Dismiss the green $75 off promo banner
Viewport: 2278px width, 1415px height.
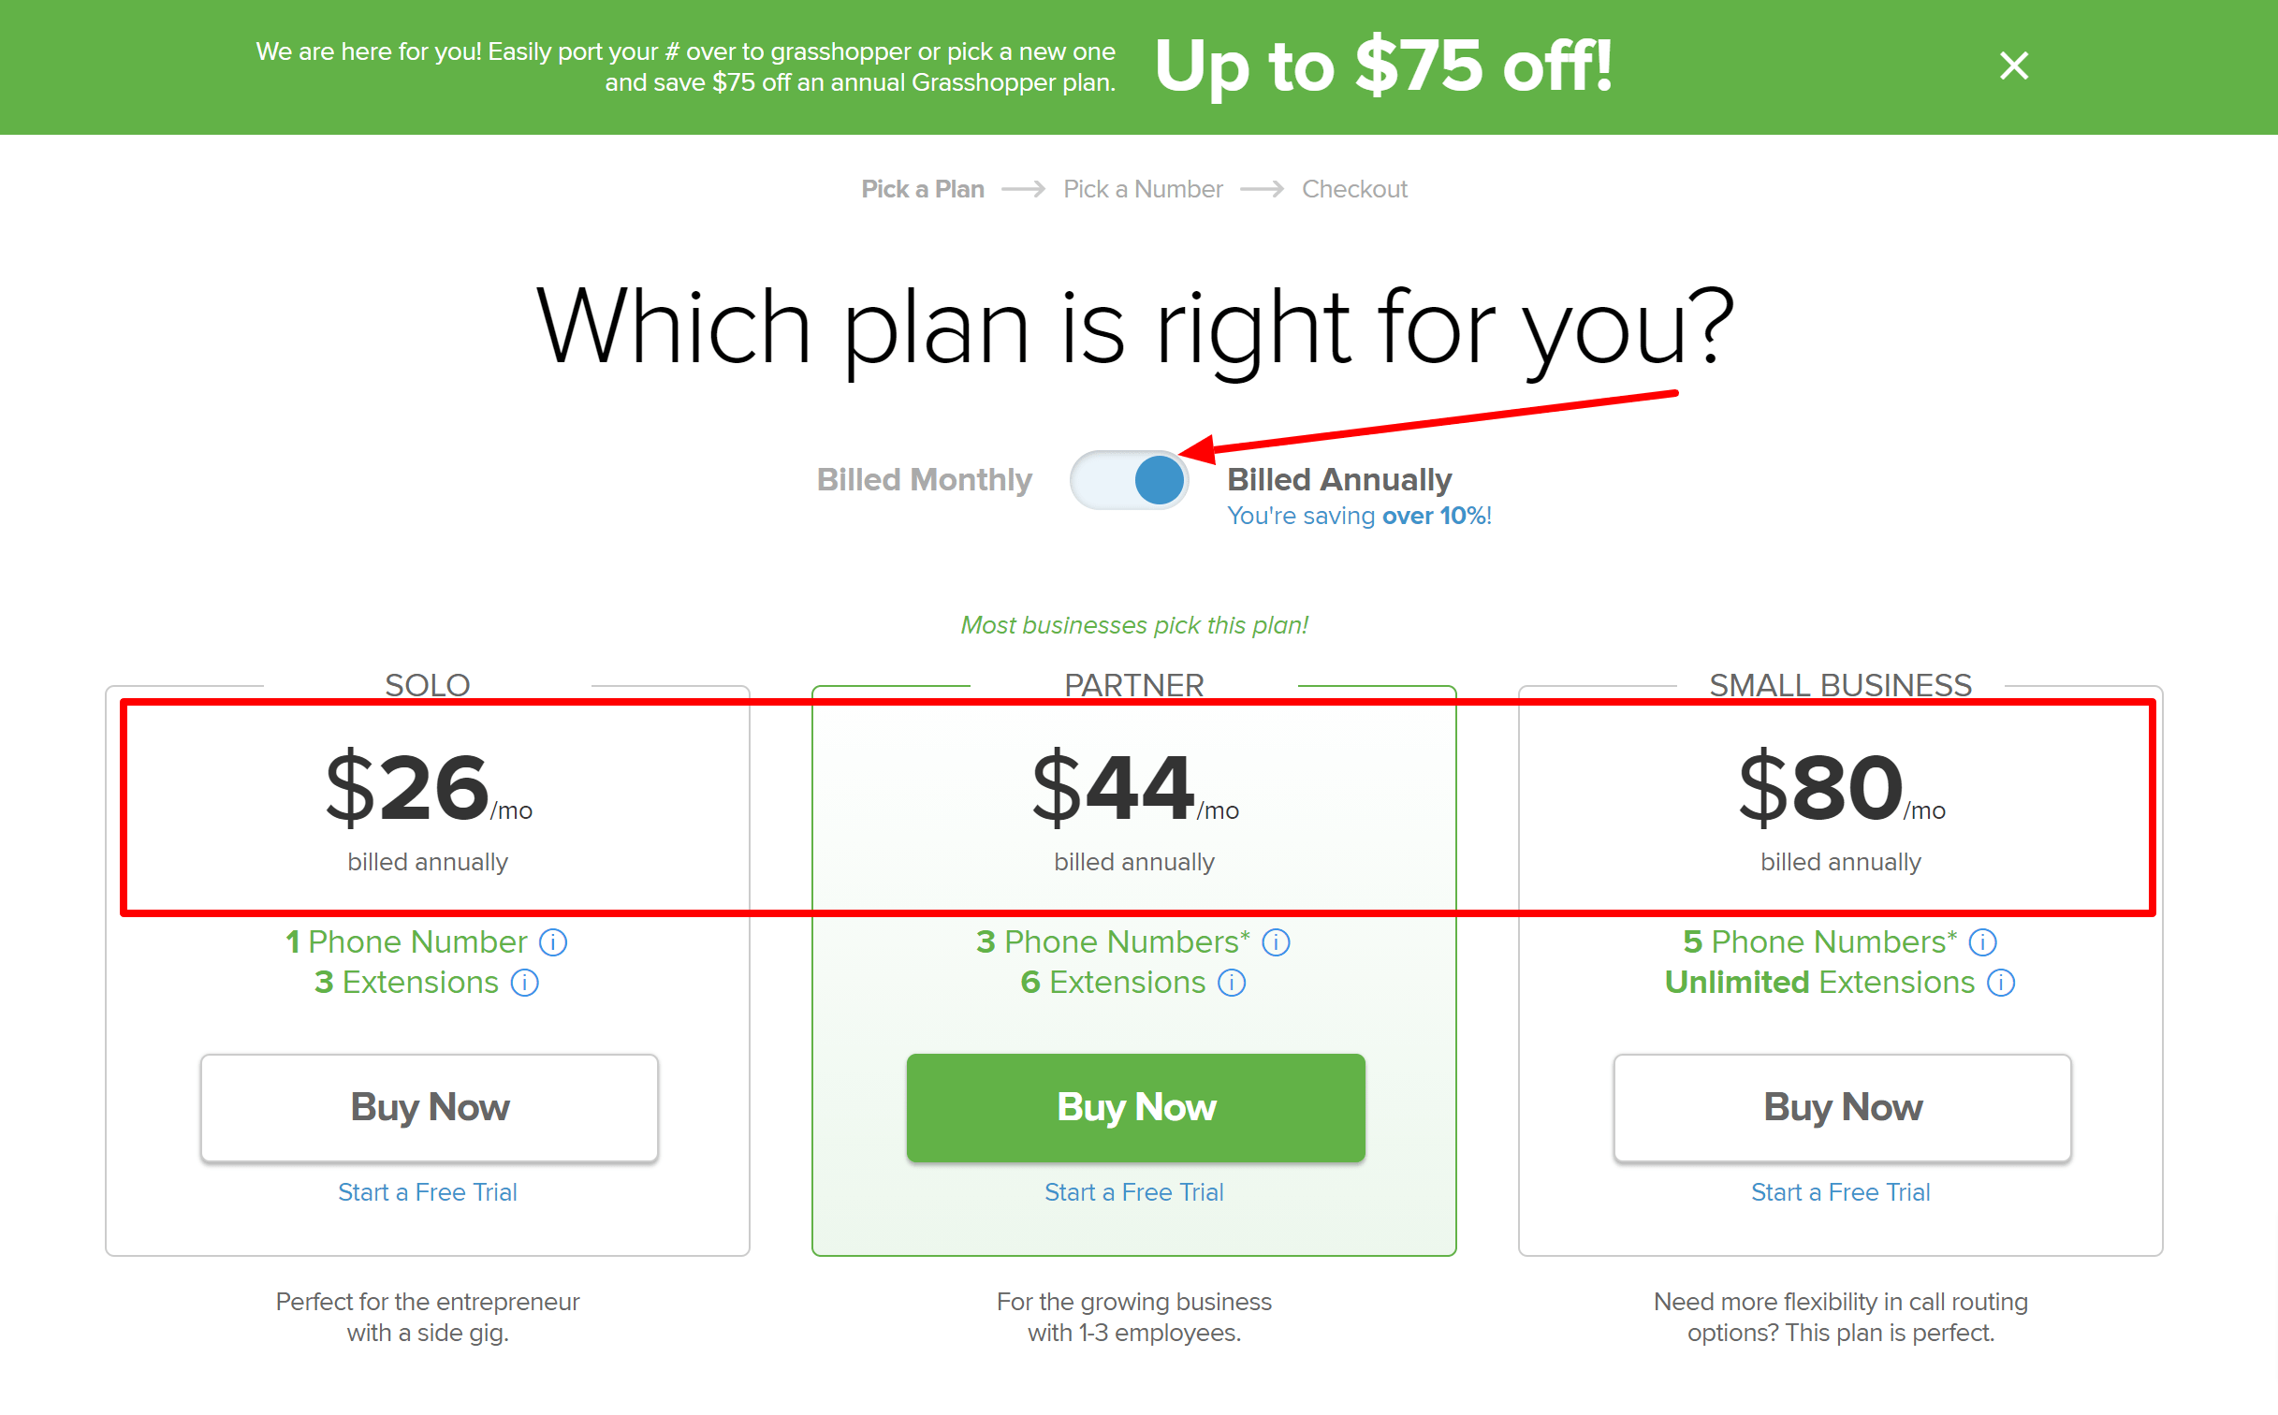(2014, 66)
